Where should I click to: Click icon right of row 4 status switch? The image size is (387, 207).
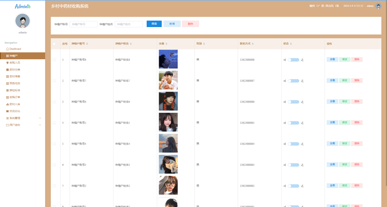point(302,123)
